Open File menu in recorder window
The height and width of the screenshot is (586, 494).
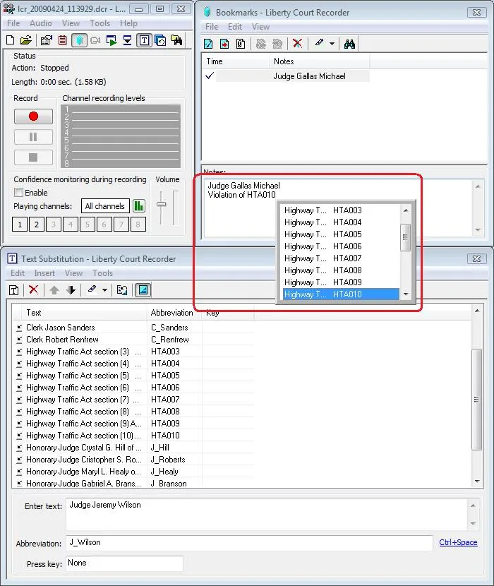(x=13, y=23)
